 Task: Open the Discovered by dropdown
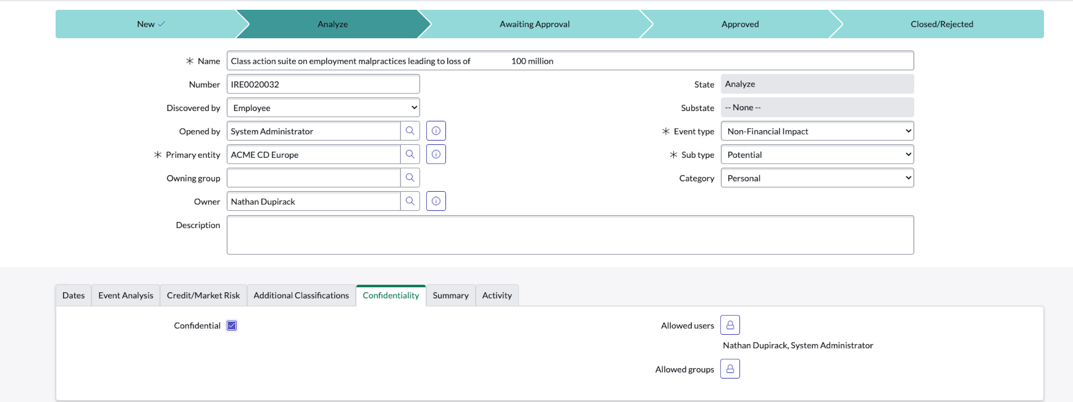point(323,108)
